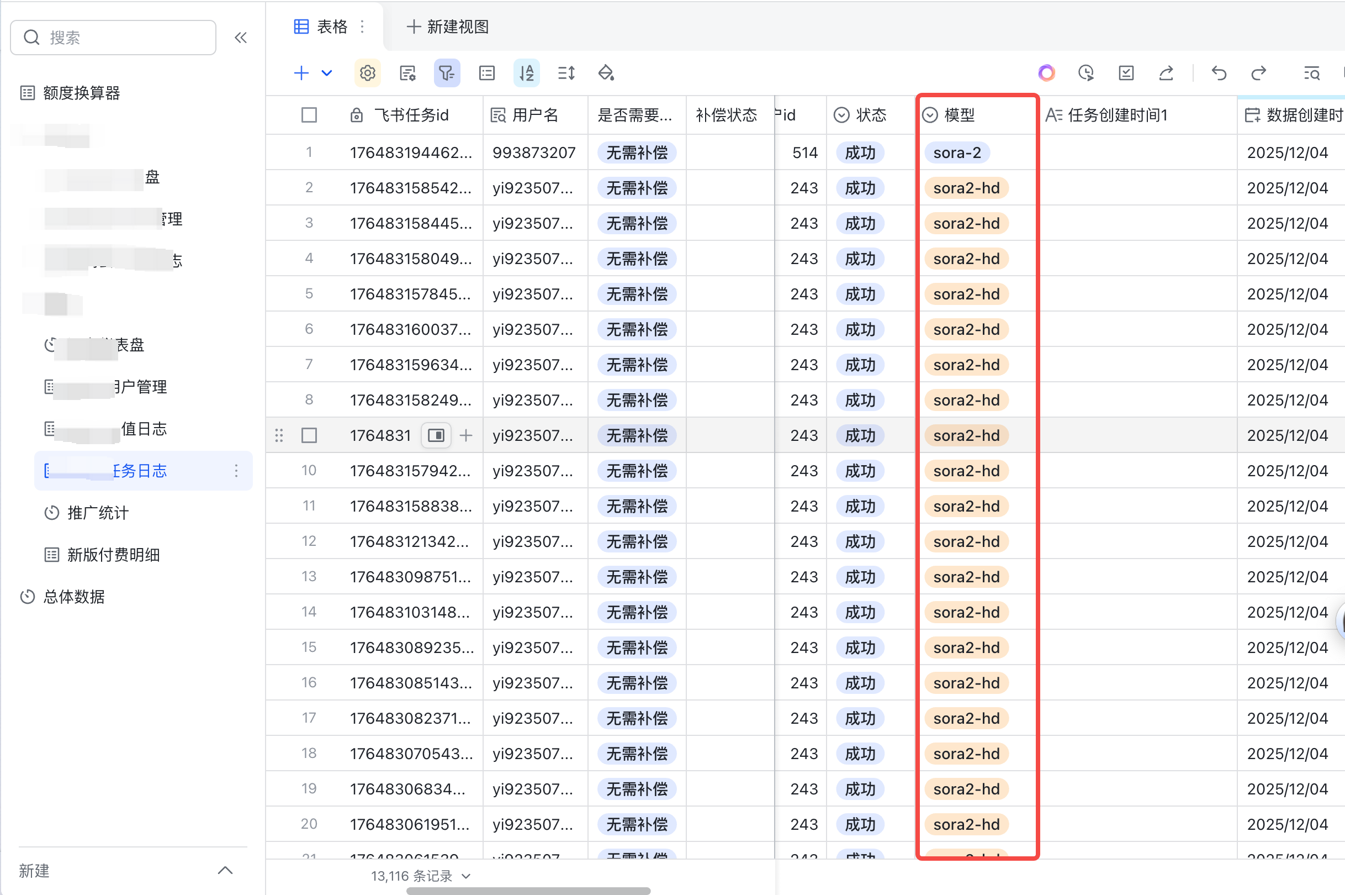This screenshot has height=895, width=1345.
Task: Open 推广统计 in the sidebar
Action: point(98,513)
